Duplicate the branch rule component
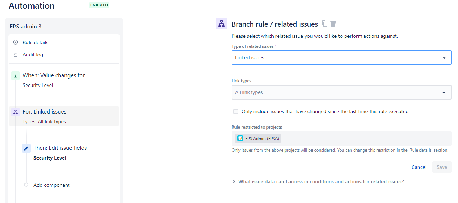This screenshot has height=203, width=458. (324, 24)
